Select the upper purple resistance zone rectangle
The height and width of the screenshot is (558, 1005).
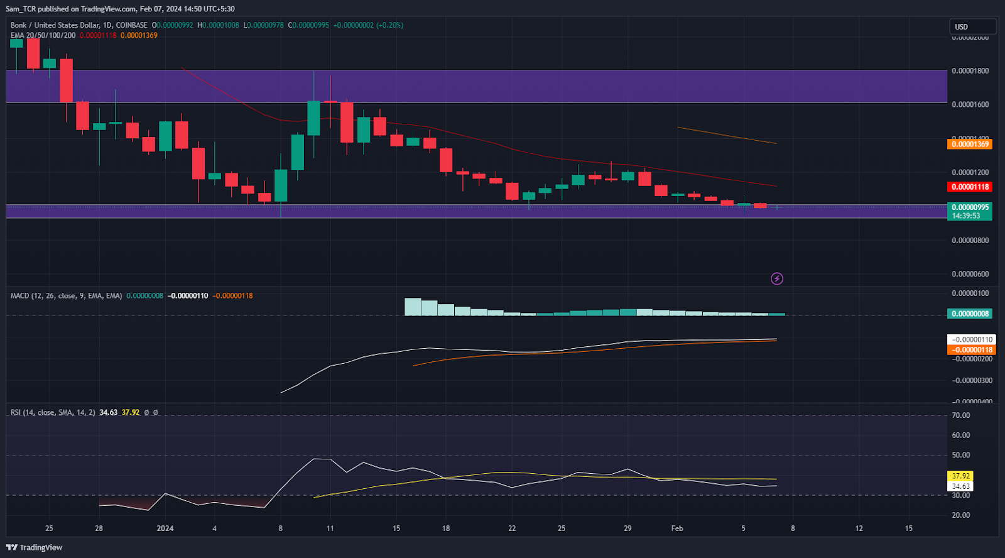tap(476, 86)
